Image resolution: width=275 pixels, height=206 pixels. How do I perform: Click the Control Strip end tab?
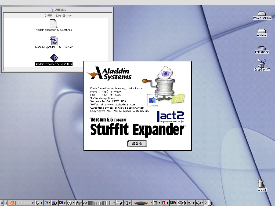coord(210,203)
